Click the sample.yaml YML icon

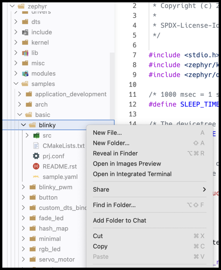click(x=36, y=177)
